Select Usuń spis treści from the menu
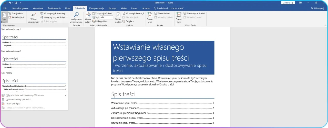The width and height of the screenshot is (328, 128). point(13,104)
